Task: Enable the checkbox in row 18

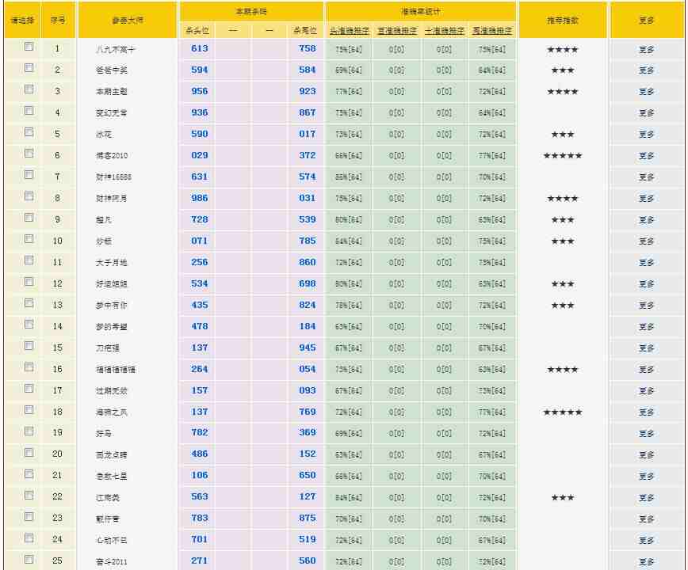Action: coord(29,410)
